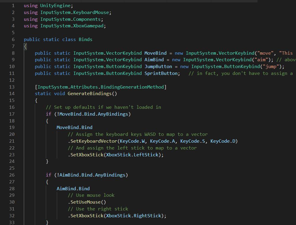The height and width of the screenshot is (225, 296).
Task: Click 'SetXboxStick' on line 23
Action: [x=87, y=155]
